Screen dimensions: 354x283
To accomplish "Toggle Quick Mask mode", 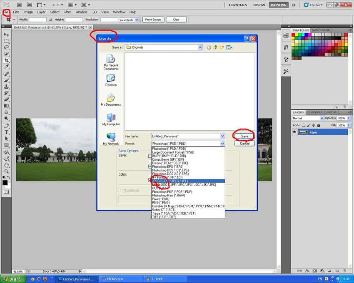I will pyautogui.click(x=6, y=192).
